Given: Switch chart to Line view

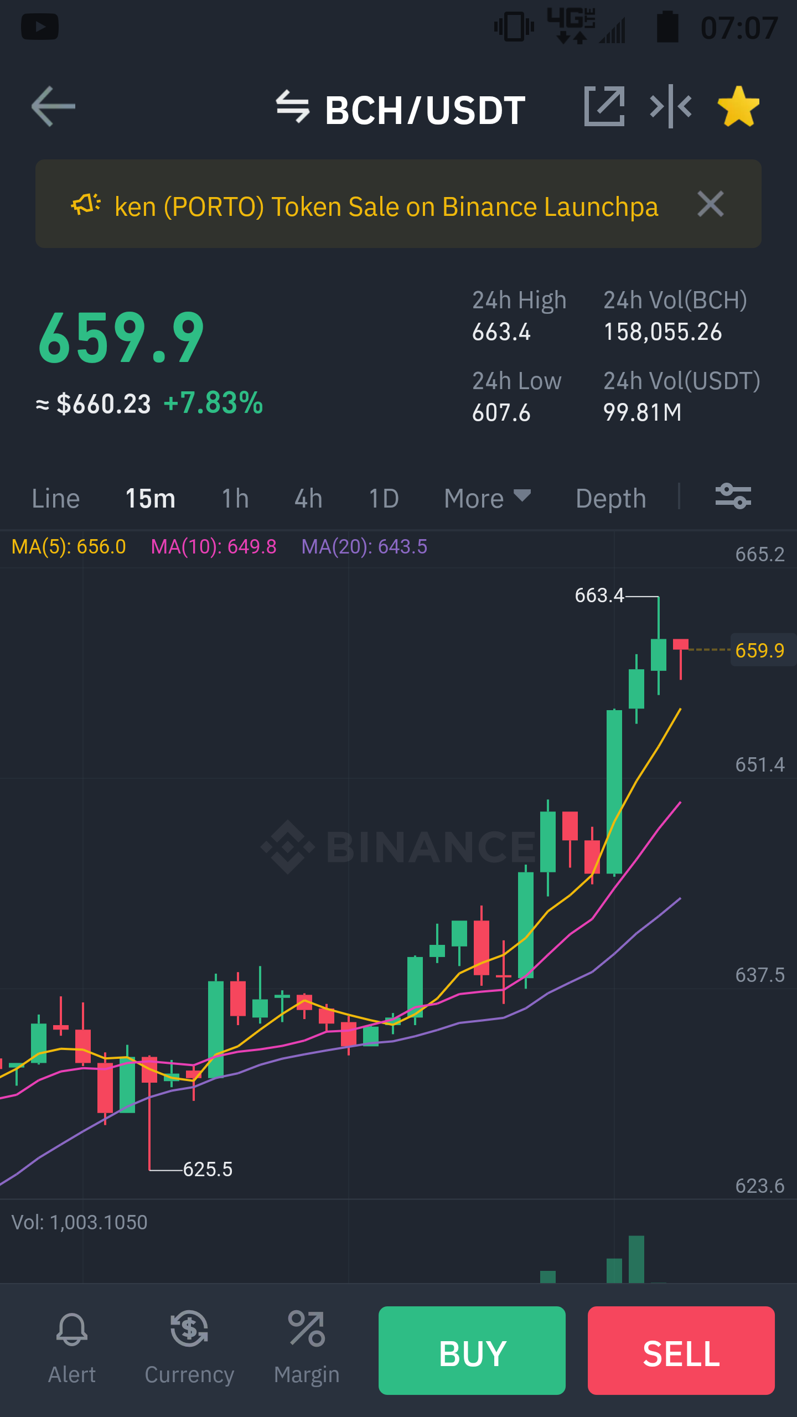Looking at the screenshot, I should coord(55,498).
